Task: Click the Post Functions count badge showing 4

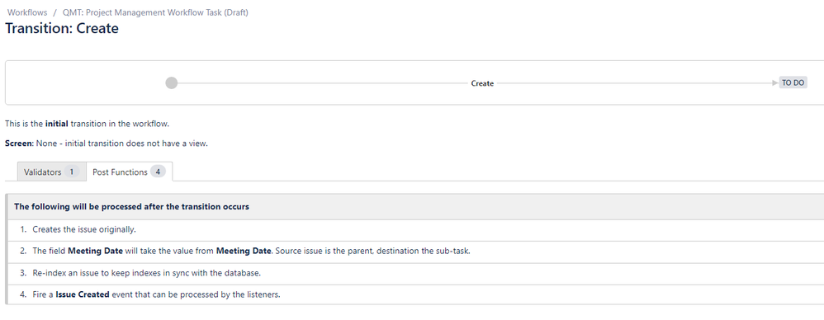Action: [x=158, y=172]
